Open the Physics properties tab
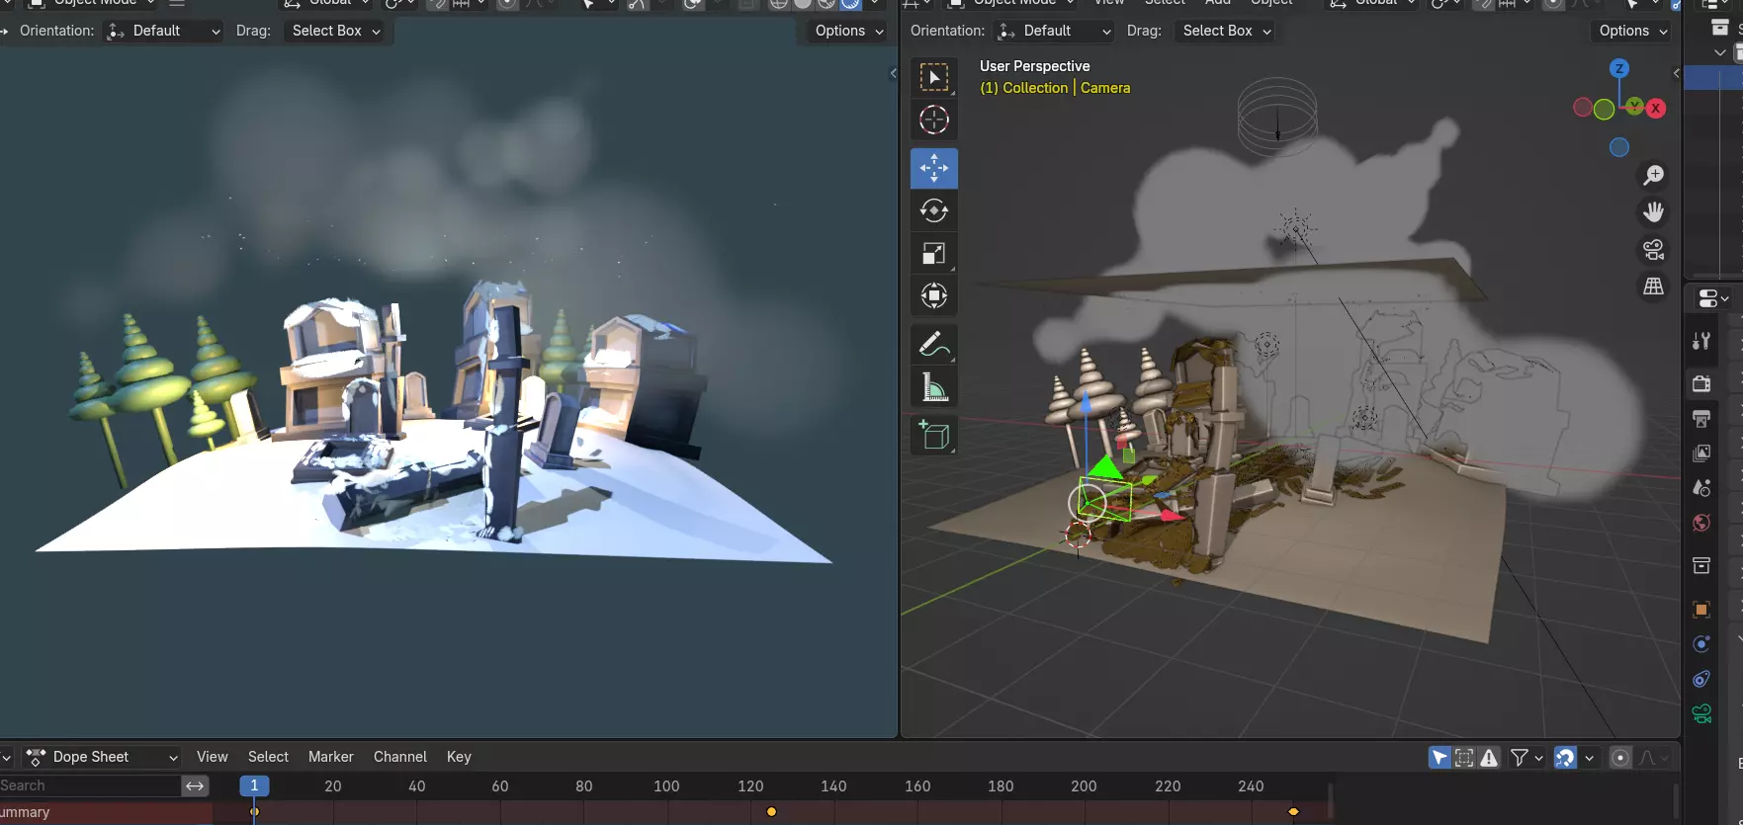This screenshot has height=825, width=1743. pos(1701,644)
